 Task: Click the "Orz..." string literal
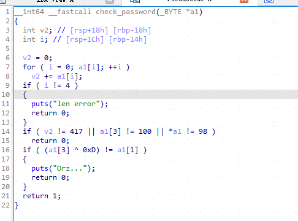tap(70, 168)
